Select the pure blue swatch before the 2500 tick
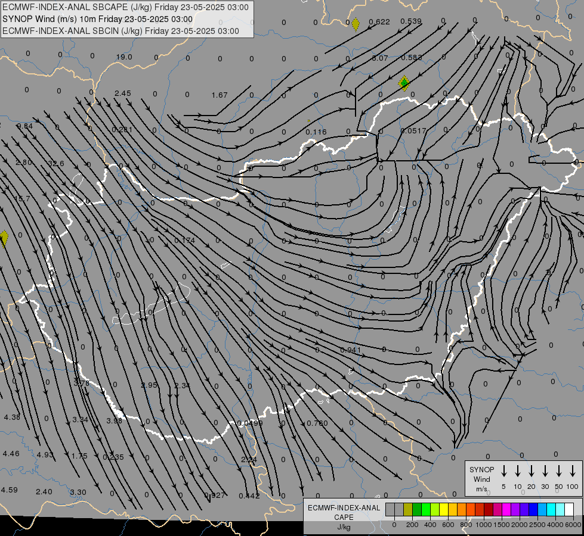This screenshot has width=584, height=536. pos(533,510)
